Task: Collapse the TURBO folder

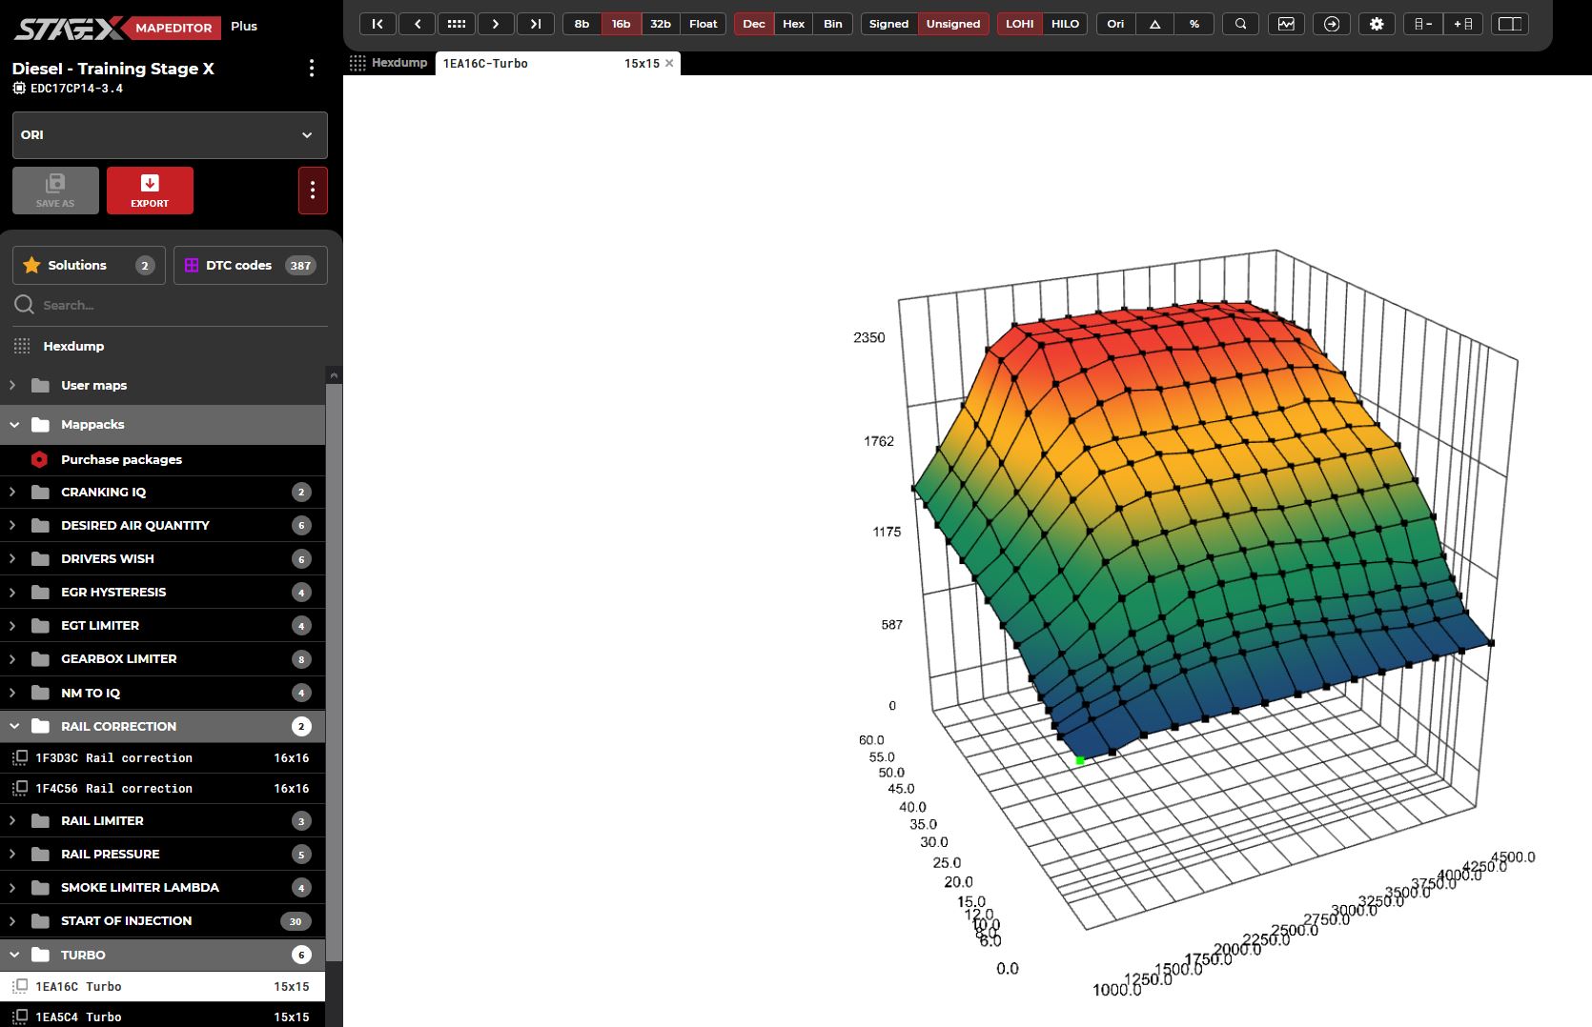Action: pos(83,955)
